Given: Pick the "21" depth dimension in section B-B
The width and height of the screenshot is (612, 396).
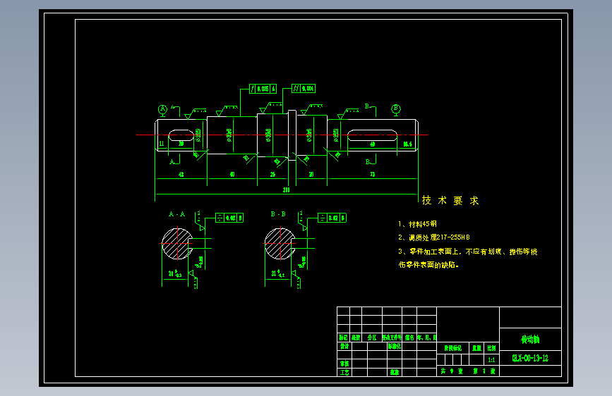Looking at the screenshot, I should (x=278, y=273).
